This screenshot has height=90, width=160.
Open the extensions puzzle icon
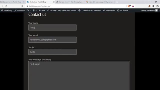tap(153, 6)
